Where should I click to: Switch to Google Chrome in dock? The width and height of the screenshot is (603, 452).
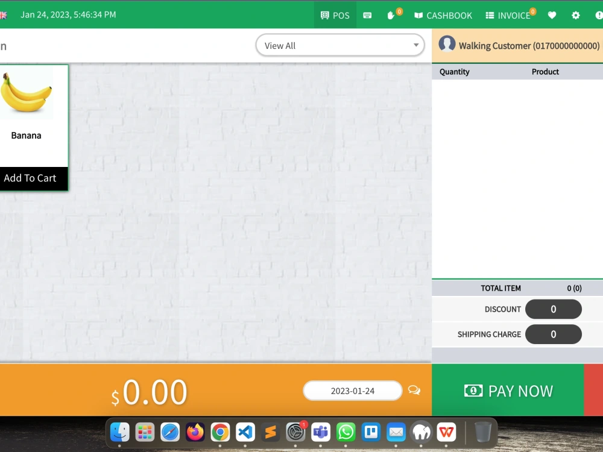[220, 432]
